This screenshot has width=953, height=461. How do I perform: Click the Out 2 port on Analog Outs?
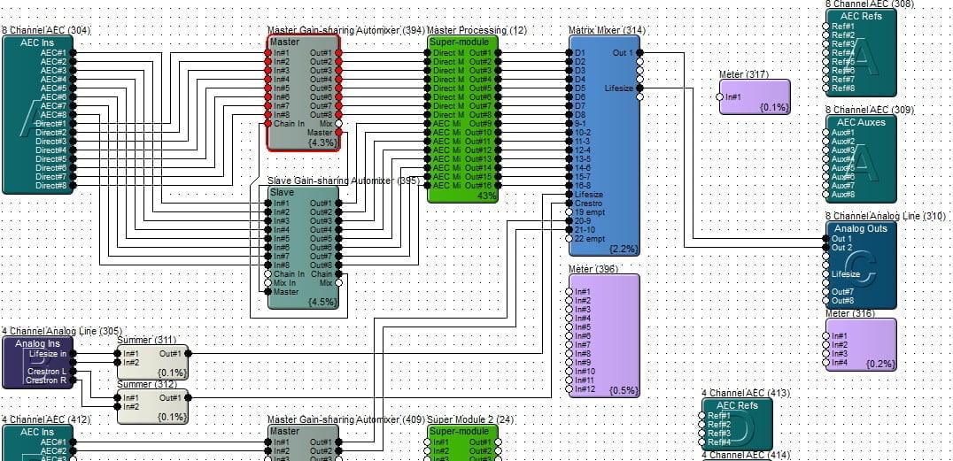pyautogui.click(x=826, y=247)
